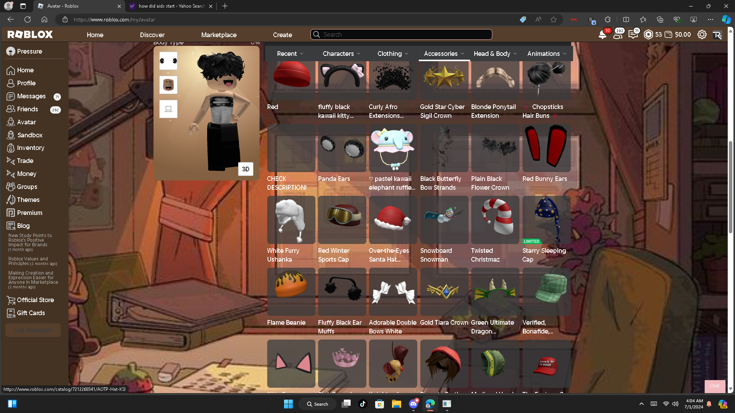Expand the Accessories dropdown
The width and height of the screenshot is (735, 413).
444,54
